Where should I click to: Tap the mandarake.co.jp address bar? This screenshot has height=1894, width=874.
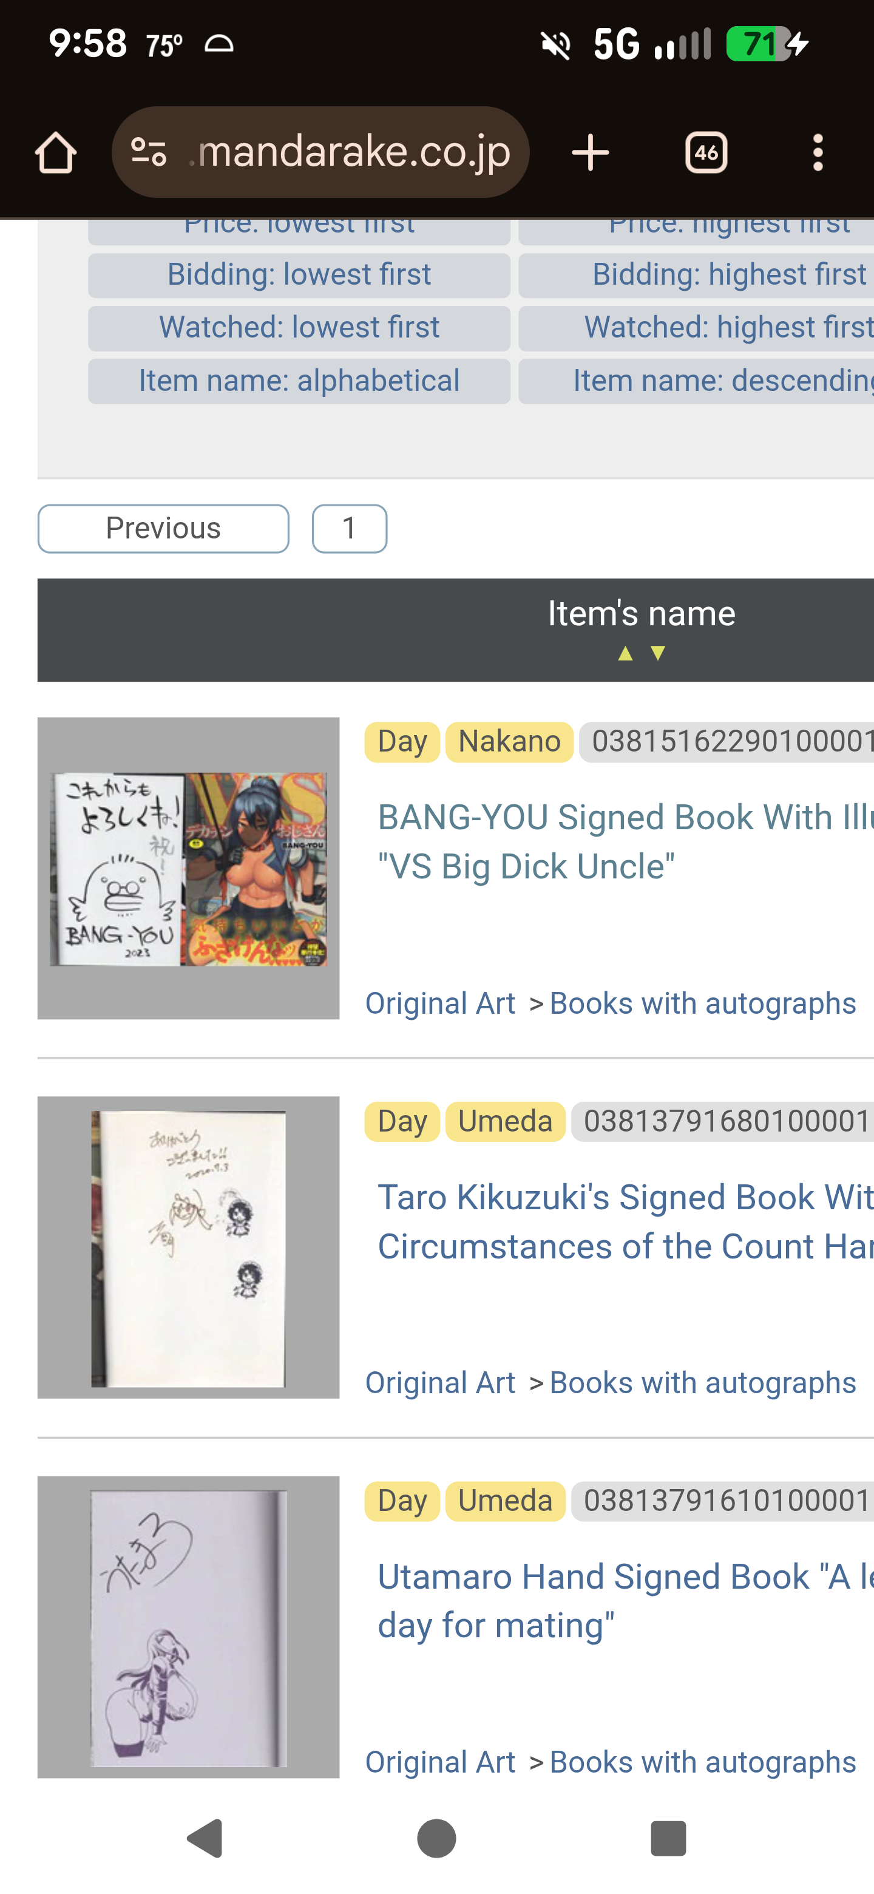tap(353, 153)
